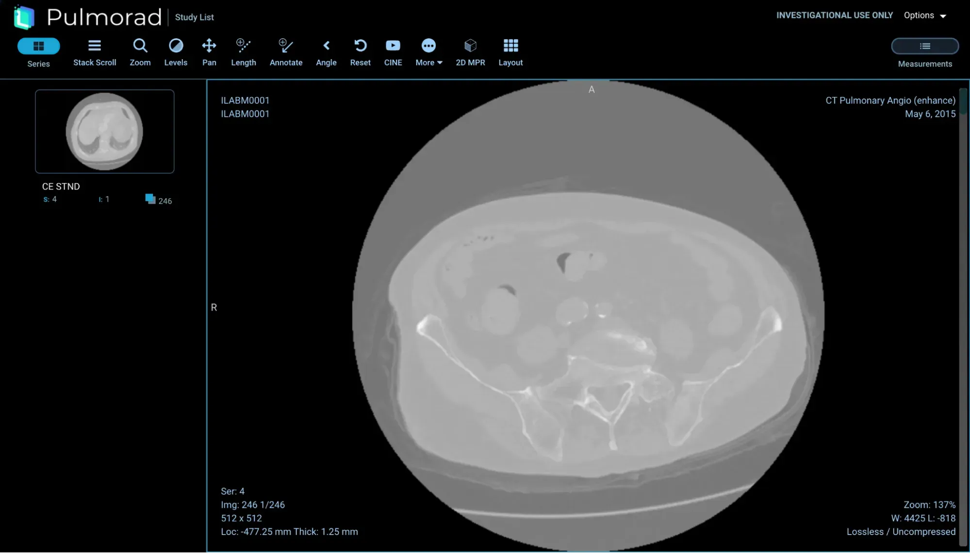
Task: Click the Pulmorad logo
Action: (x=24, y=17)
